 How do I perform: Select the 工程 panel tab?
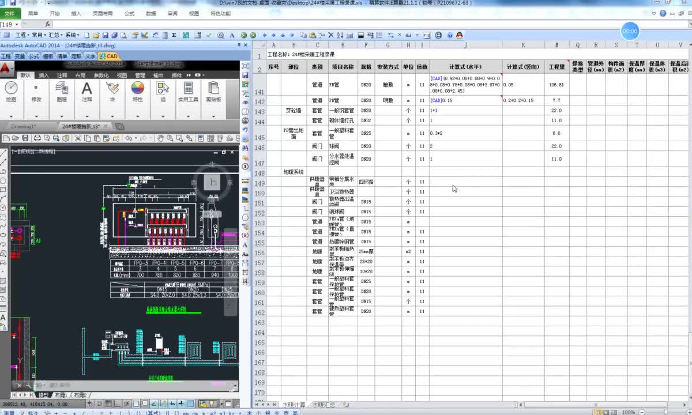pos(6,56)
